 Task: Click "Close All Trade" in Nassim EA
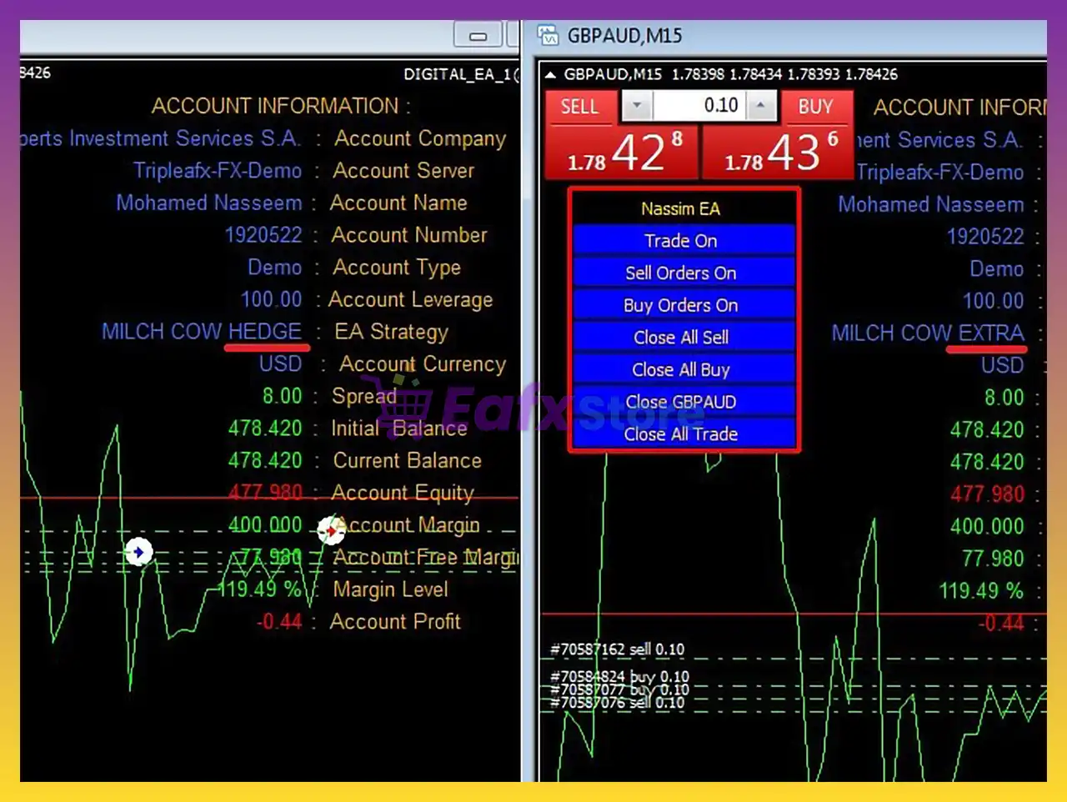681,434
